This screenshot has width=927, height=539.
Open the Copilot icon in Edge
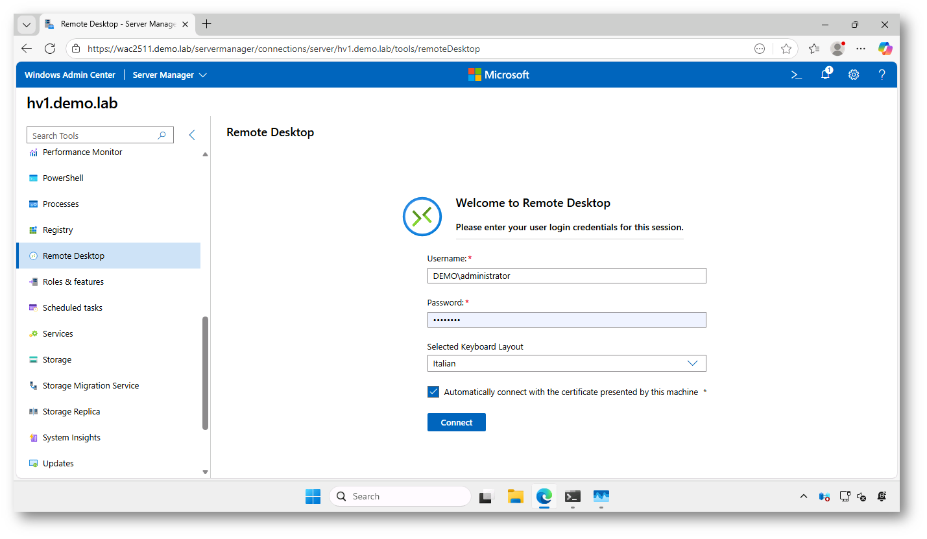point(885,49)
